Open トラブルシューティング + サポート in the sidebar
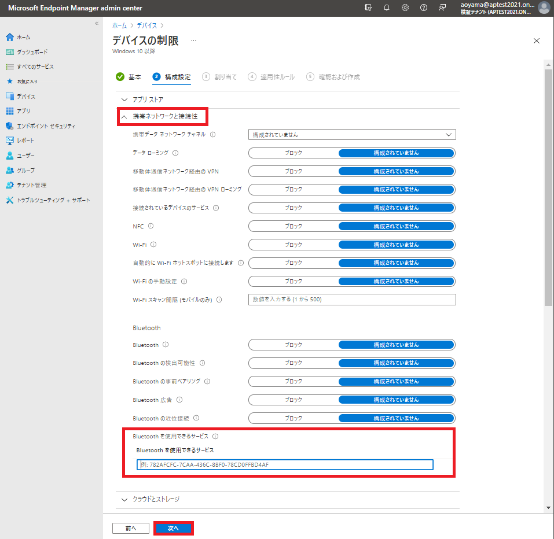Screen dimensions: 554x539 (x=47, y=200)
